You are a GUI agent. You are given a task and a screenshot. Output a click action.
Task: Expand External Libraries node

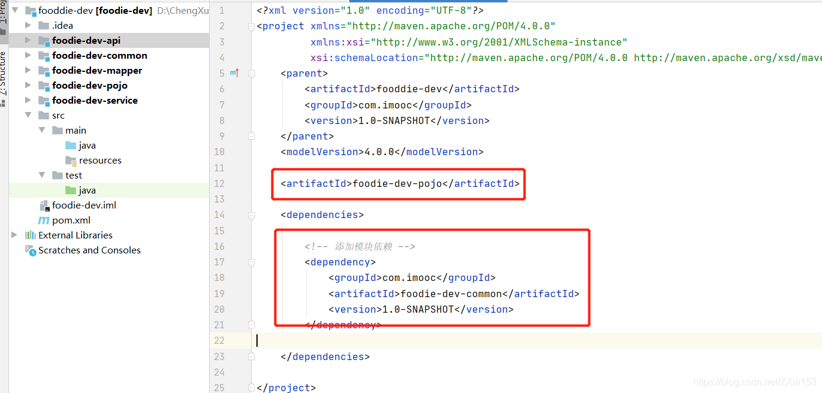coord(14,235)
